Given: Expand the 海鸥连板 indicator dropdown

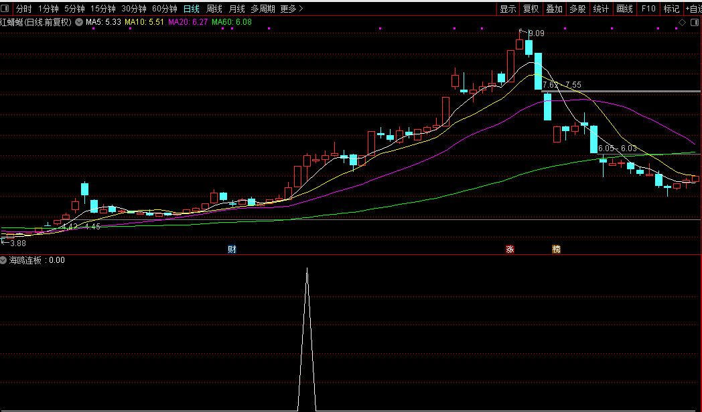Looking at the screenshot, I should (x=3, y=260).
